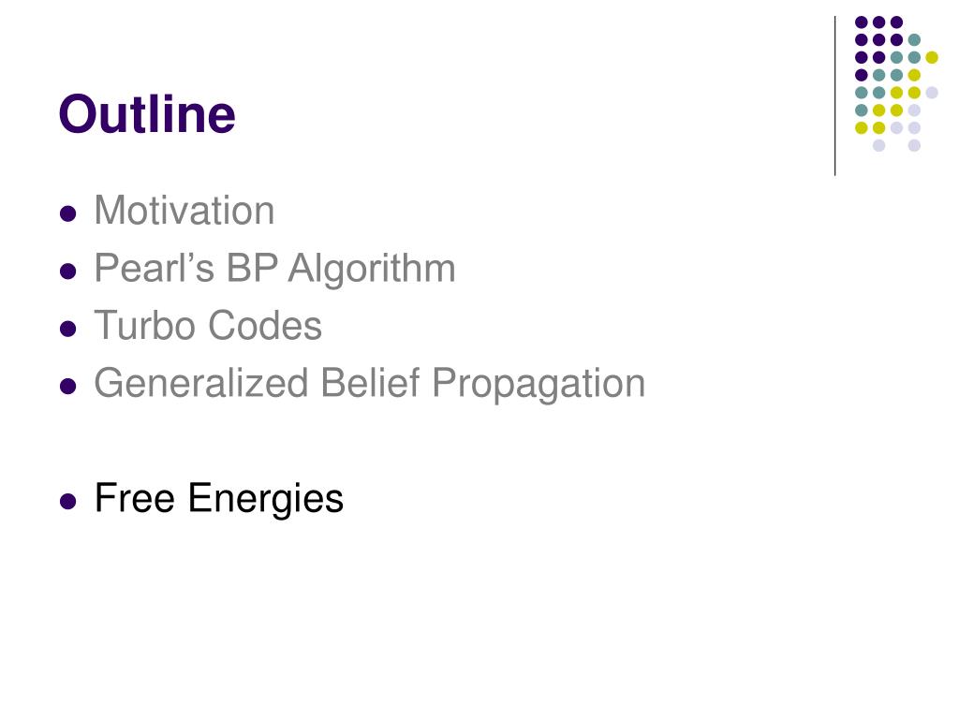This screenshot has height=719, width=959.
Task: Click the highlighted "Free Energies" item
Action: 219,498
